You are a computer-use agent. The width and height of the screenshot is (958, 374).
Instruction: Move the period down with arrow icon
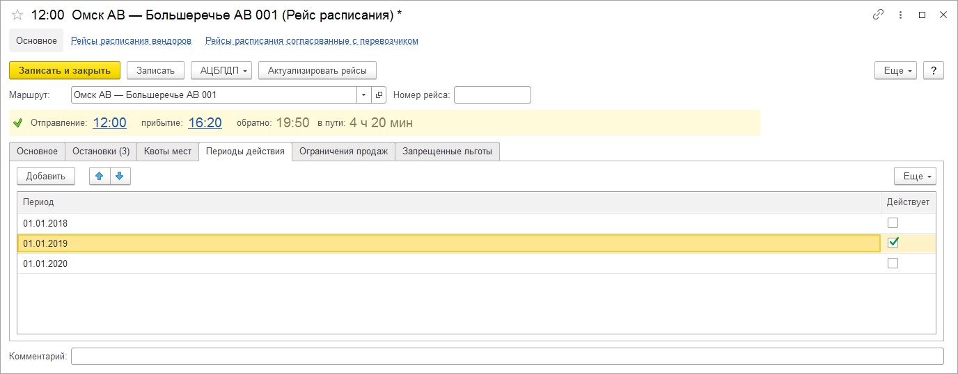pyautogui.click(x=120, y=177)
